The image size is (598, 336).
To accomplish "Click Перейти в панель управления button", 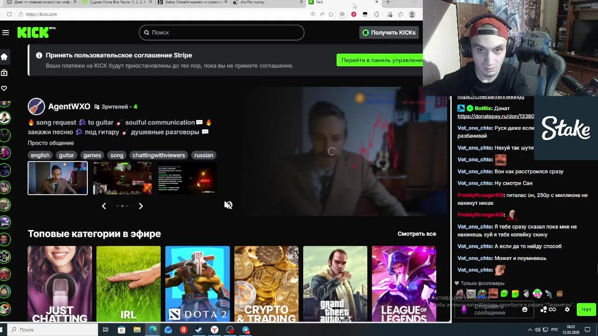I will [x=379, y=60].
